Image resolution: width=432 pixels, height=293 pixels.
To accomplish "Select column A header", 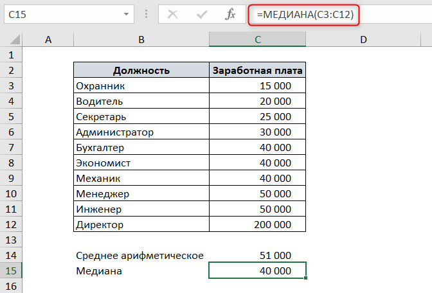I will tap(48, 39).
